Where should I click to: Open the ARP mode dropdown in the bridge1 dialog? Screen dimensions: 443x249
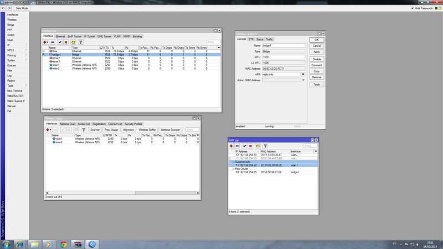pyautogui.click(x=303, y=74)
